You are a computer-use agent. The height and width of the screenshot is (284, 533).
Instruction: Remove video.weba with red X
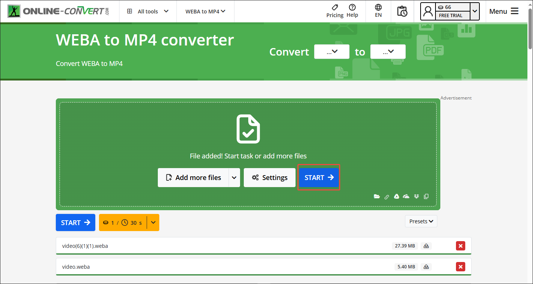(x=461, y=267)
